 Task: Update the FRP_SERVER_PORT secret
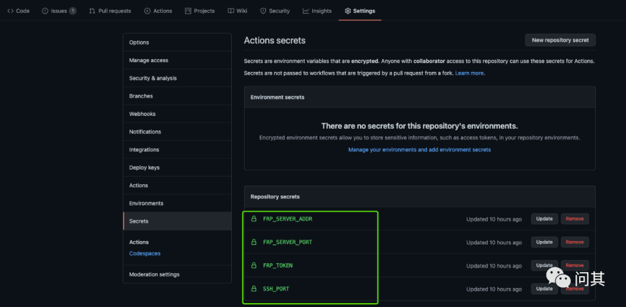(544, 242)
